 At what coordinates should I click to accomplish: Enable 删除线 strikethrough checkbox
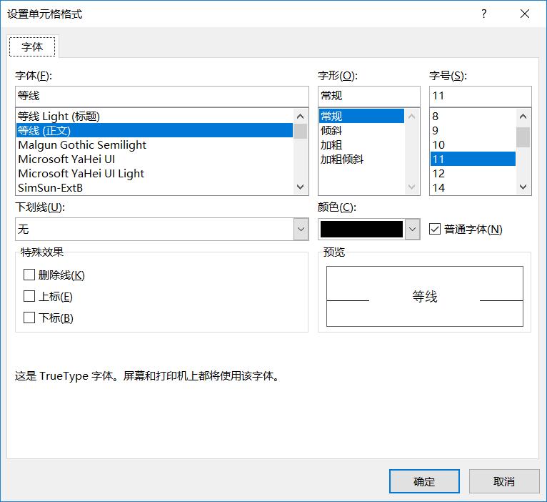point(29,275)
